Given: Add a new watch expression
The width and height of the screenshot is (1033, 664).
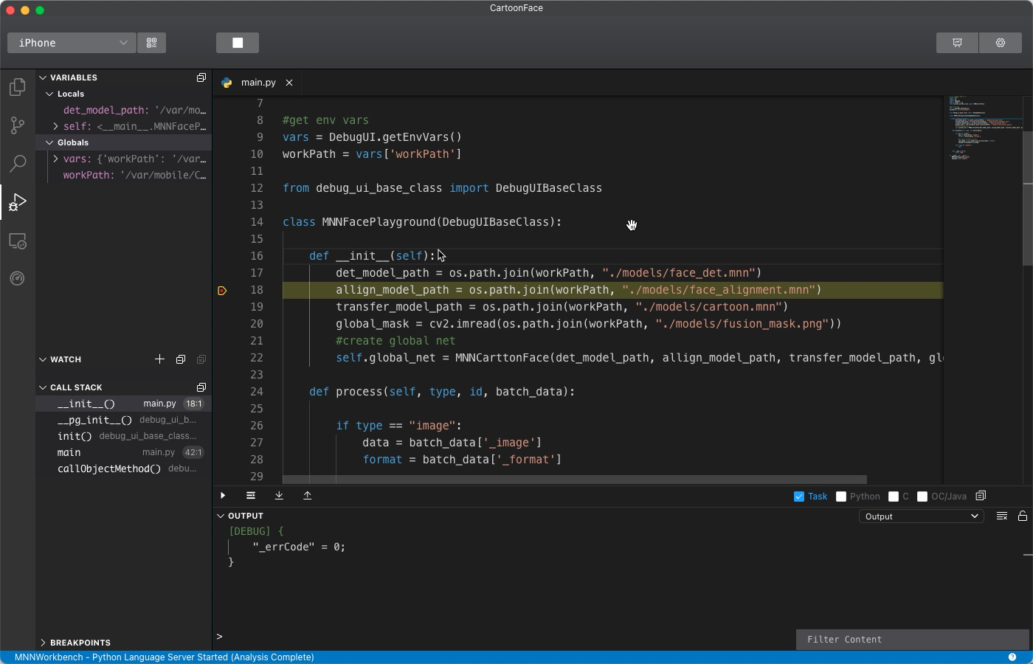Looking at the screenshot, I should click(x=159, y=359).
